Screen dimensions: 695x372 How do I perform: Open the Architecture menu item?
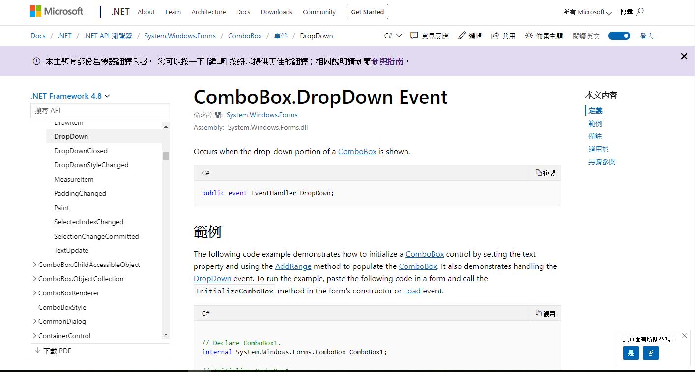tap(208, 12)
